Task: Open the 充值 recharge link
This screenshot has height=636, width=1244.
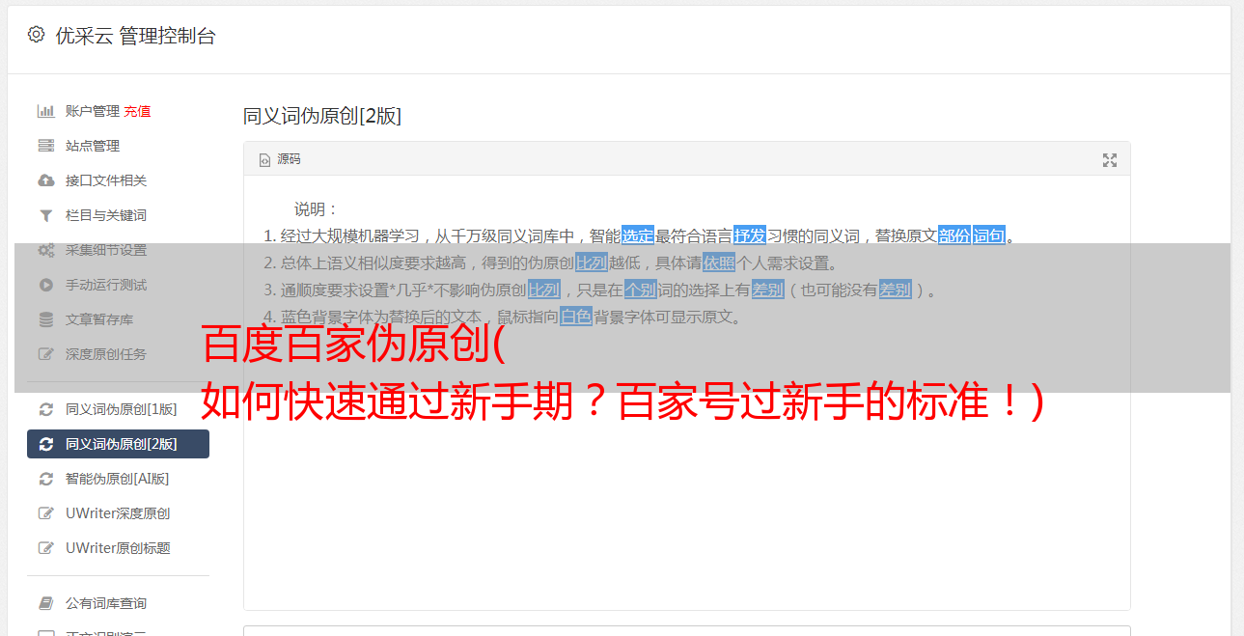Action: tap(137, 111)
